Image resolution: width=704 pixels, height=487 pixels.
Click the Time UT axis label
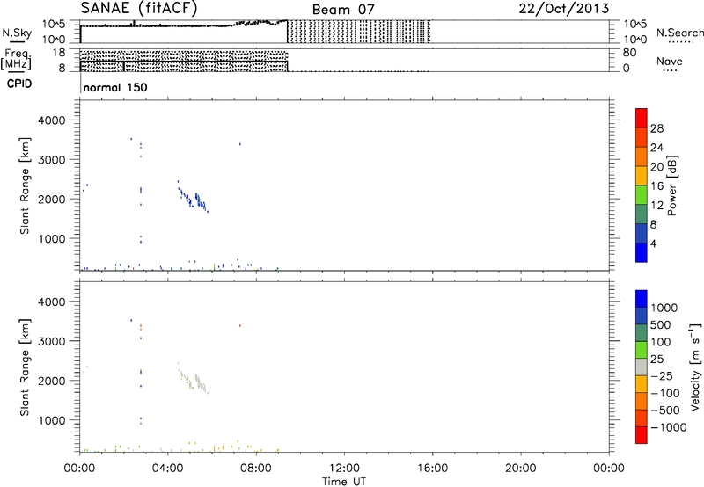(344, 482)
